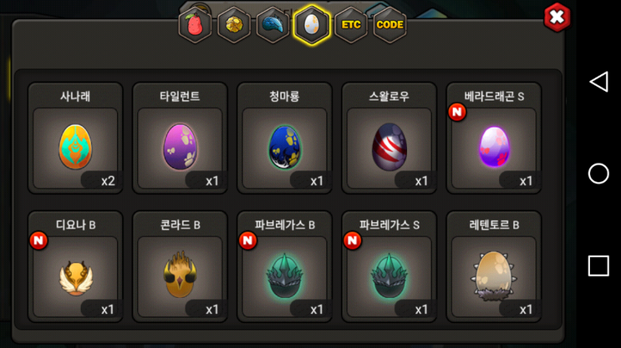The height and width of the screenshot is (348, 621).
Task: Select the egg inventory tab
Action: pos(312,25)
